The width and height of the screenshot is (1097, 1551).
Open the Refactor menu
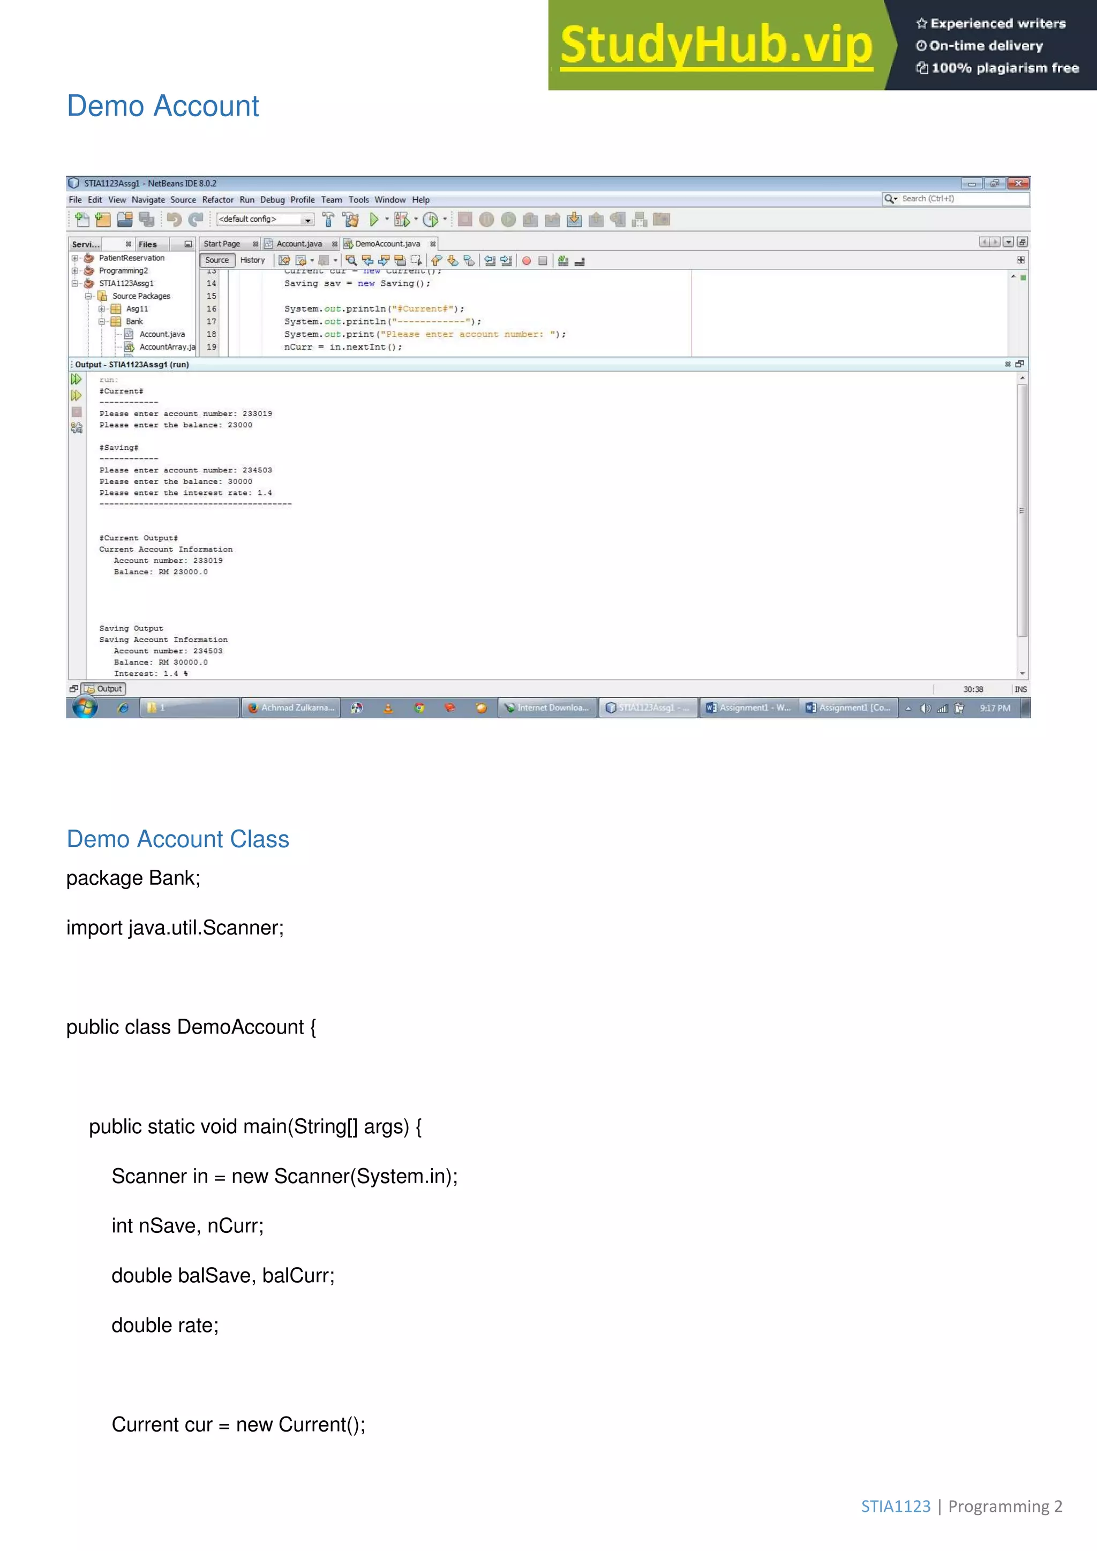[x=217, y=200]
